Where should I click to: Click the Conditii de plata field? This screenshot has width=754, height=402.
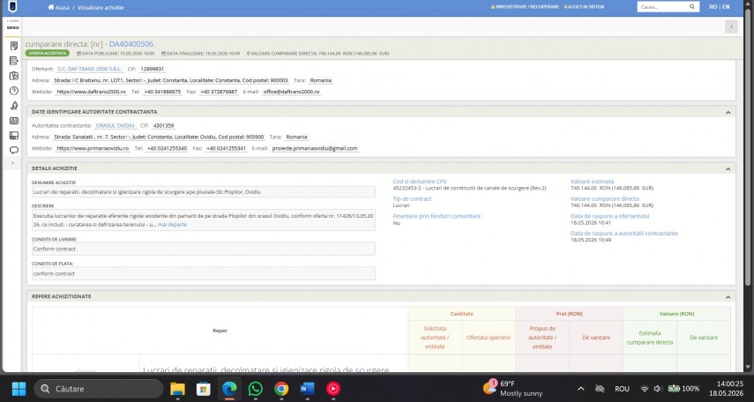203,273
